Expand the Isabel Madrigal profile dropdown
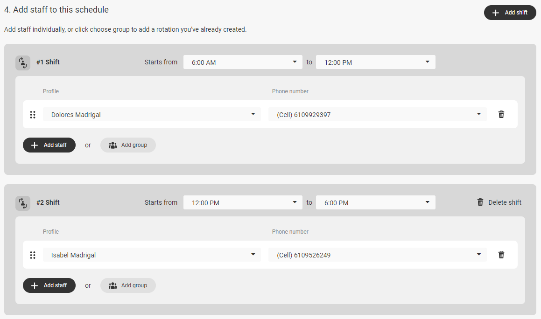The image size is (541, 319). [152, 255]
